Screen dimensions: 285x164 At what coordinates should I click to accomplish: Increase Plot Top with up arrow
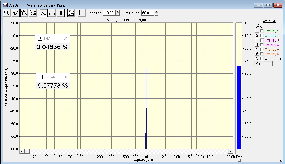pos(118,11)
